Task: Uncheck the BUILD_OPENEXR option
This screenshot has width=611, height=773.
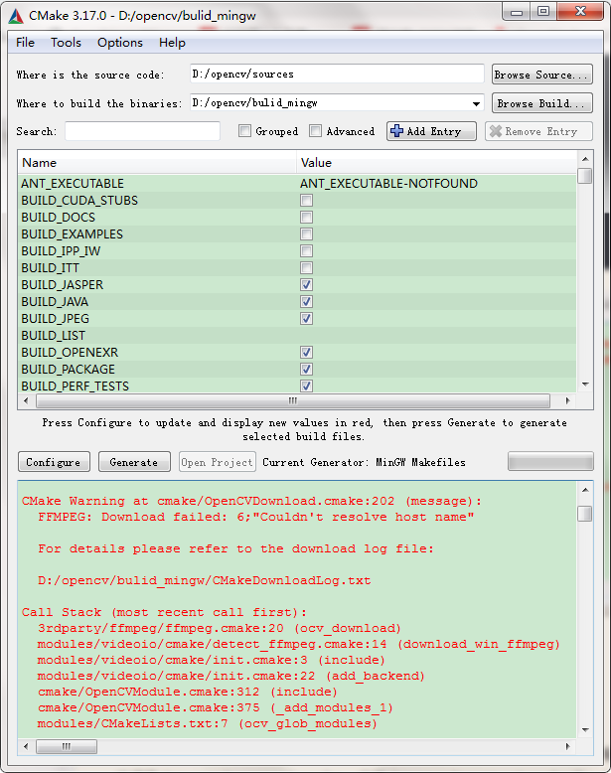Action: pos(306,352)
